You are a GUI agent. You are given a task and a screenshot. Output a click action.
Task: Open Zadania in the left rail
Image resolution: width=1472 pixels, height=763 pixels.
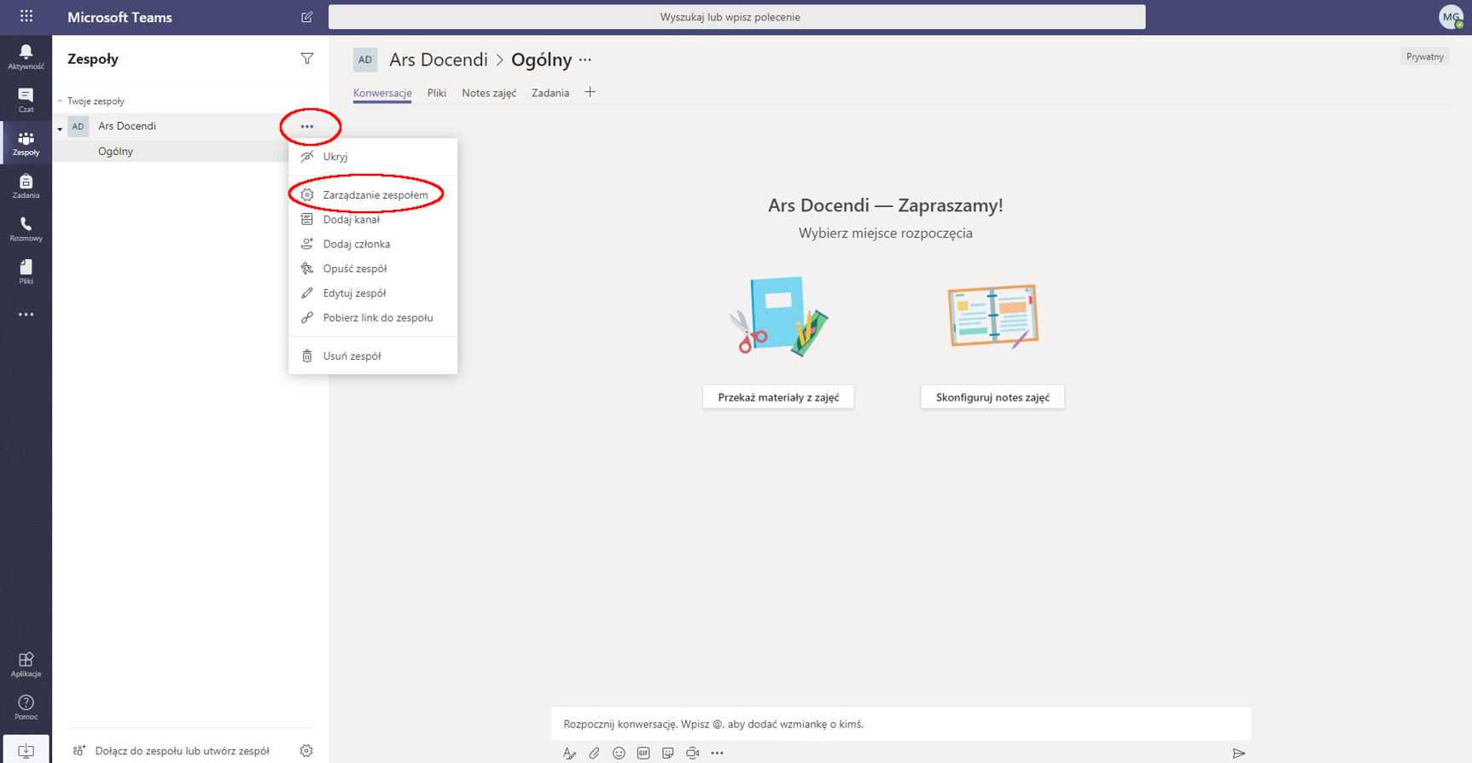pos(26,186)
